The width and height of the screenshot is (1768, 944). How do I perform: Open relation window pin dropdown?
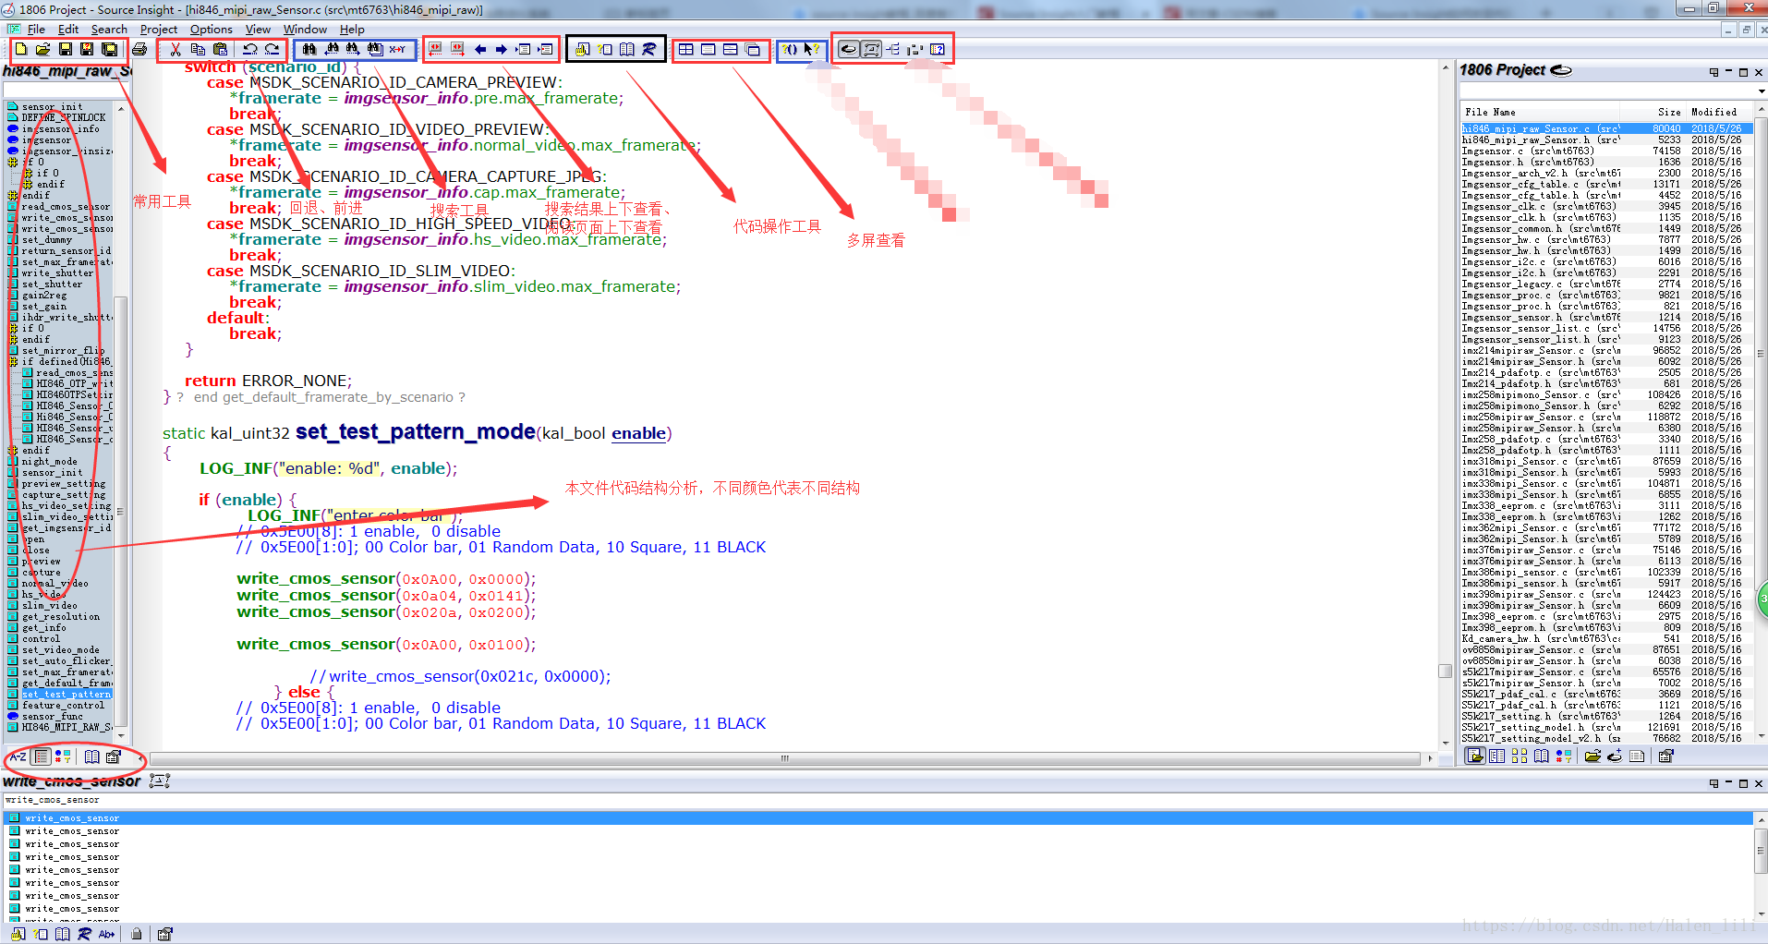1714,783
